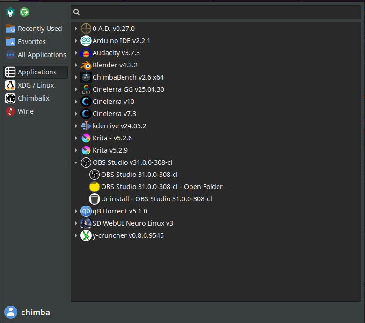Screen dimensions: 365x323
Task: Select the 'Cinelerra v10' row text
Action: 113,102
